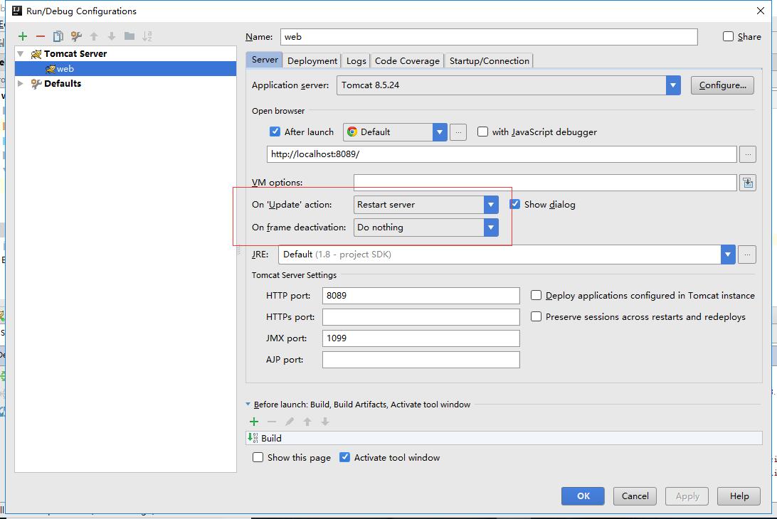Click the AJP port field

[x=421, y=360]
